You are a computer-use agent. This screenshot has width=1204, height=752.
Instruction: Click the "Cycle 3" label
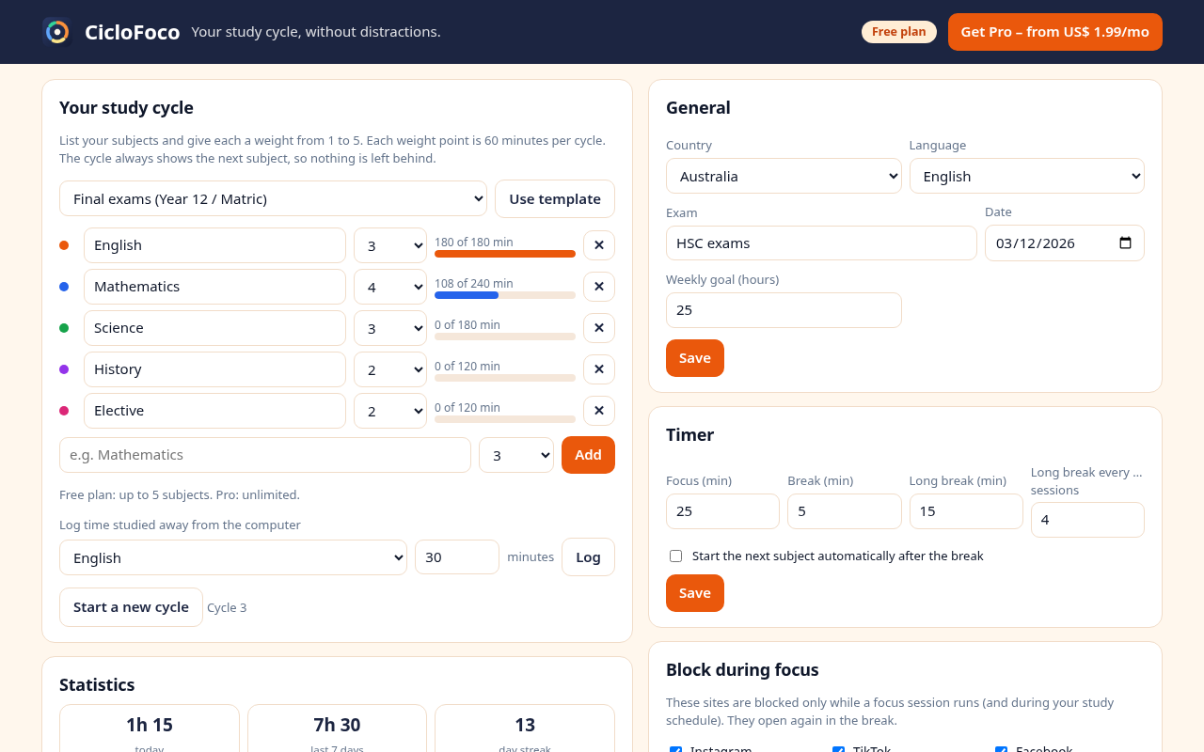227,608
